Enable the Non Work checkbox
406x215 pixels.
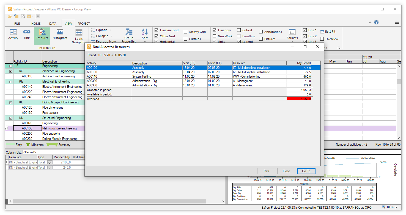(x=215, y=36)
